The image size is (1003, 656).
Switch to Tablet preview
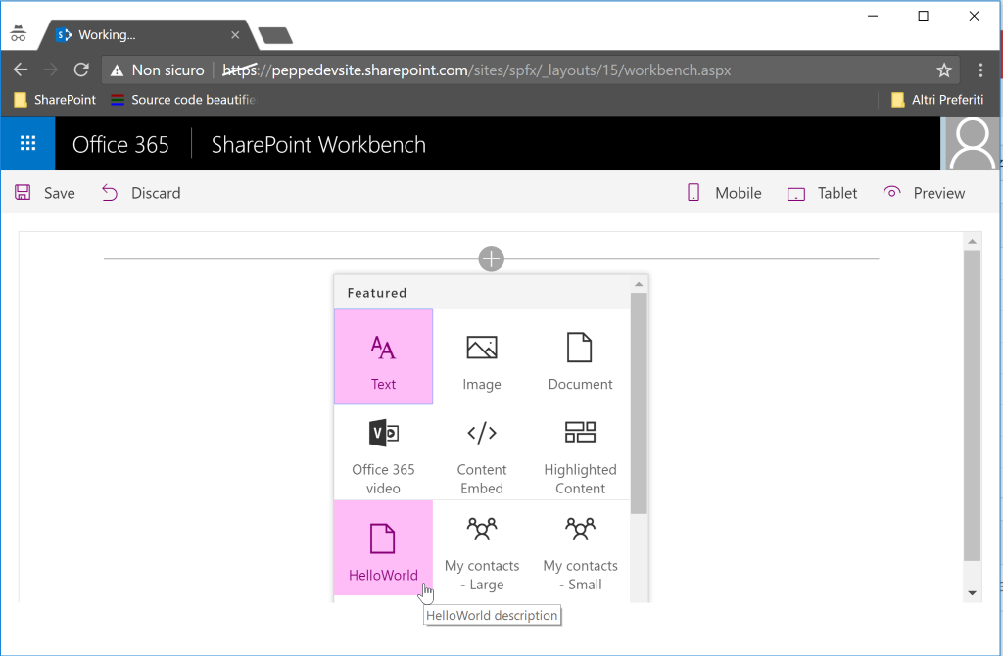[x=822, y=193]
